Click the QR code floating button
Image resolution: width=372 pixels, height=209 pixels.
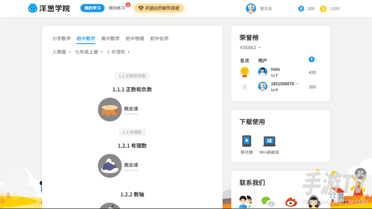(360, 174)
